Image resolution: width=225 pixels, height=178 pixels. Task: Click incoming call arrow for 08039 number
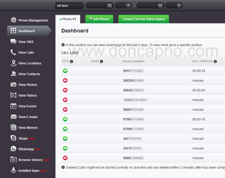(x=65, y=80)
